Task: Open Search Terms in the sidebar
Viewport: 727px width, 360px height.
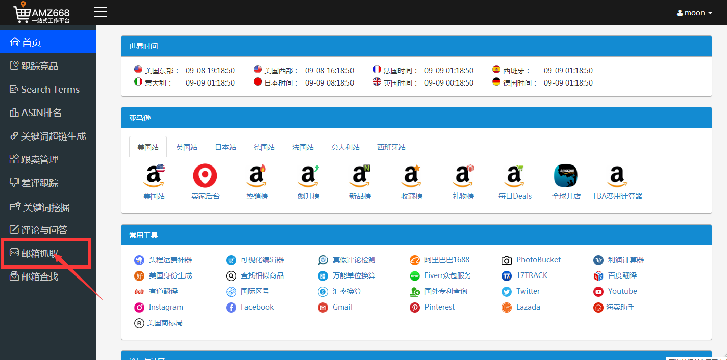Action: point(48,89)
